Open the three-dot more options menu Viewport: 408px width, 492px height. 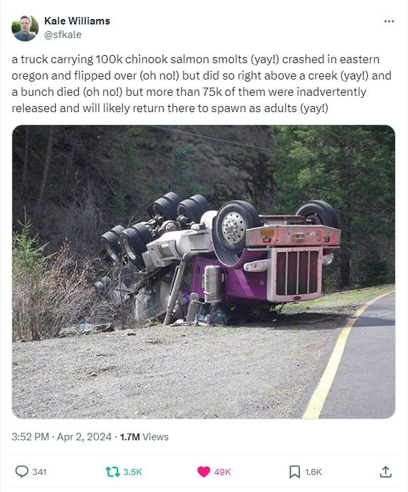389,21
